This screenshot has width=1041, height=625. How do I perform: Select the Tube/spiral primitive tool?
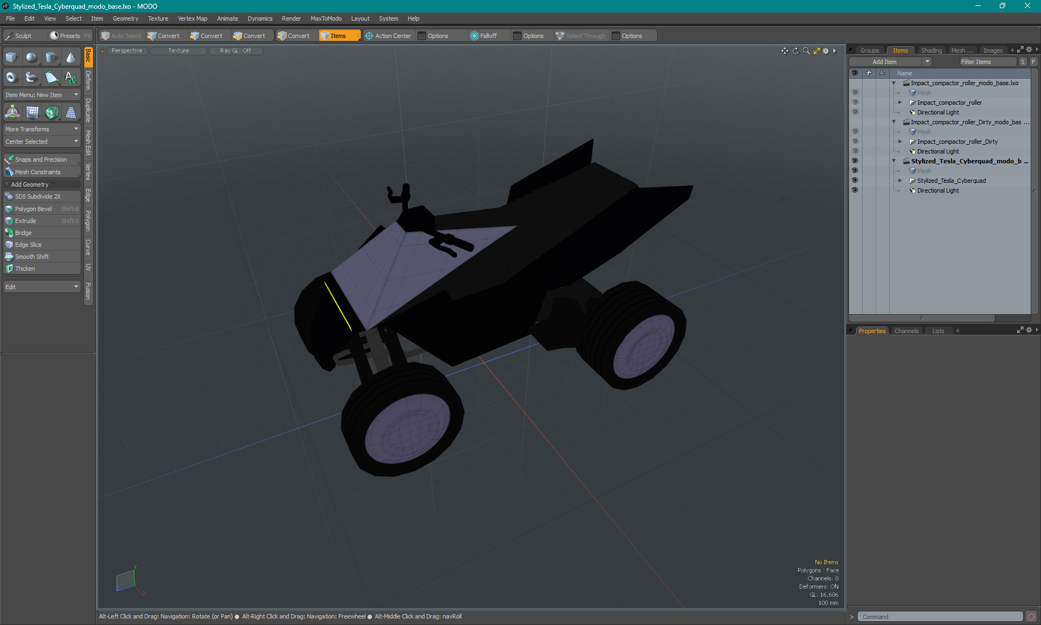pyautogui.click(x=31, y=78)
